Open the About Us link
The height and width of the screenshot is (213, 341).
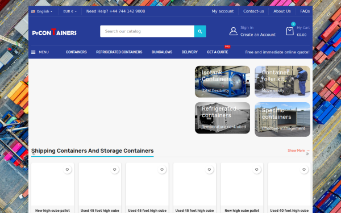click(282, 11)
